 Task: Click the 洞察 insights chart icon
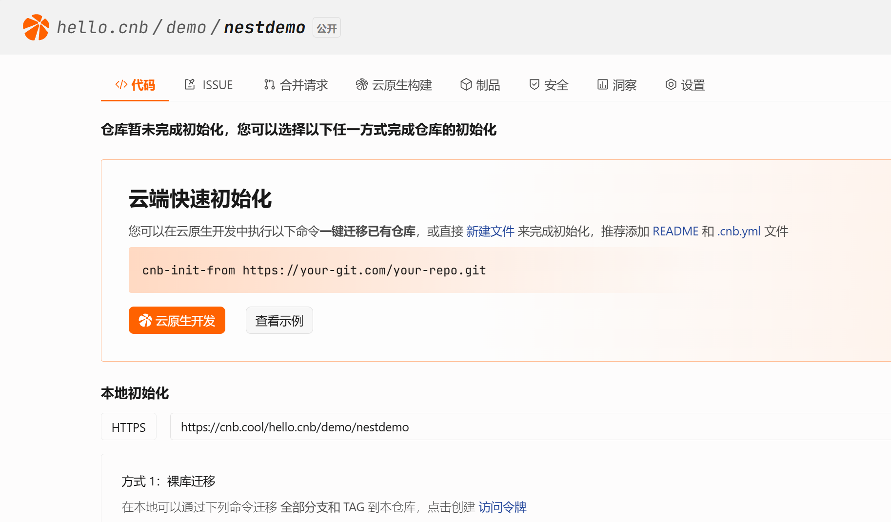(x=602, y=84)
